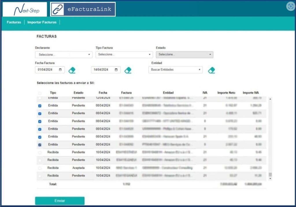Click the Enviar button
This screenshot has height=207, width=296.
click(x=60, y=201)
